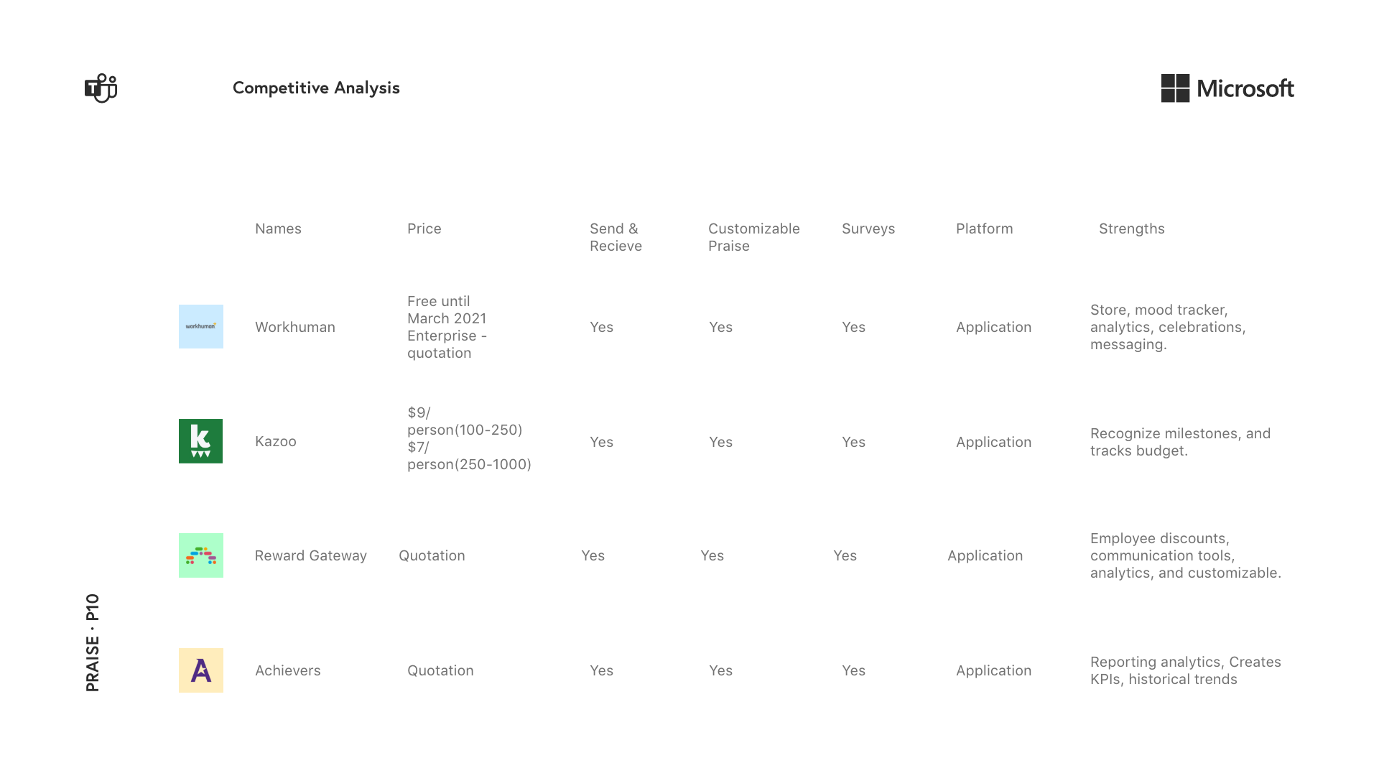Click the Names column header
Image resolution: width=1379 pixels, height=776 pixels.
[278, 228]
